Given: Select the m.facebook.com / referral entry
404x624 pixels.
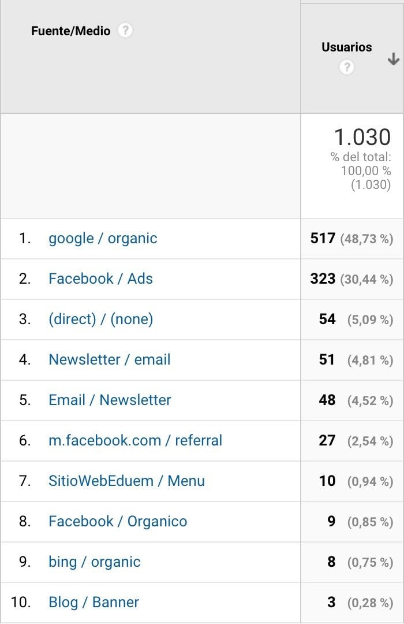Looking at the screenshot, I should click(x=134, y=440).
